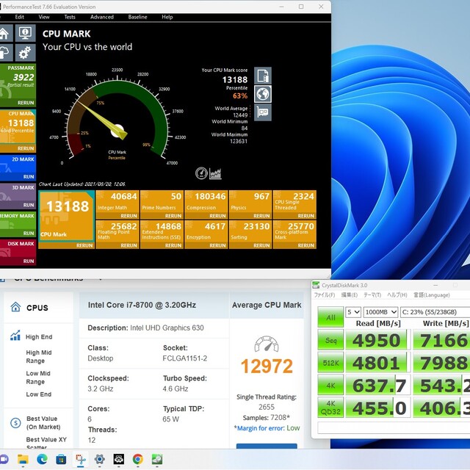Switch to the distribution chart view icon
Viewport: 470px width, 470px height.
(x=215, y=173)
